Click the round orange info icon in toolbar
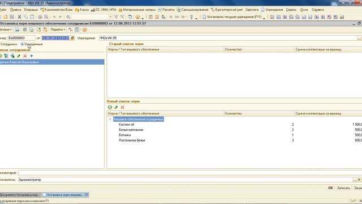This screenshot has width=362, height=204. [x=137, y=17]
